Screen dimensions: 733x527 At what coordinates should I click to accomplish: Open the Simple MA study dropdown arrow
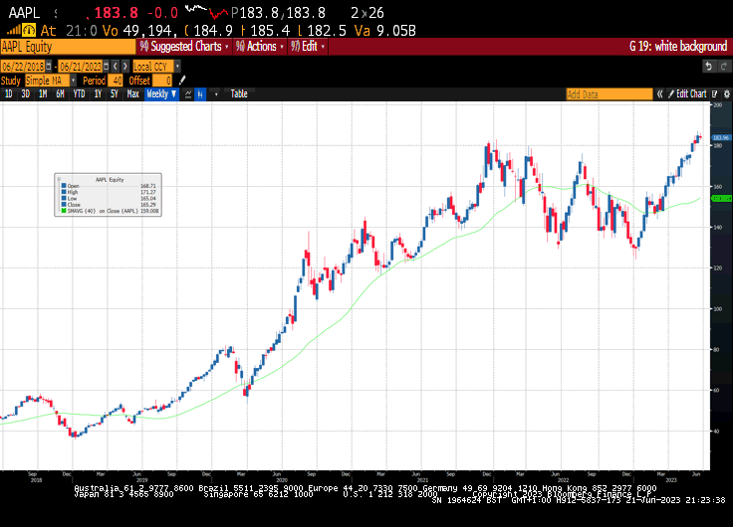tap(74, 81)
